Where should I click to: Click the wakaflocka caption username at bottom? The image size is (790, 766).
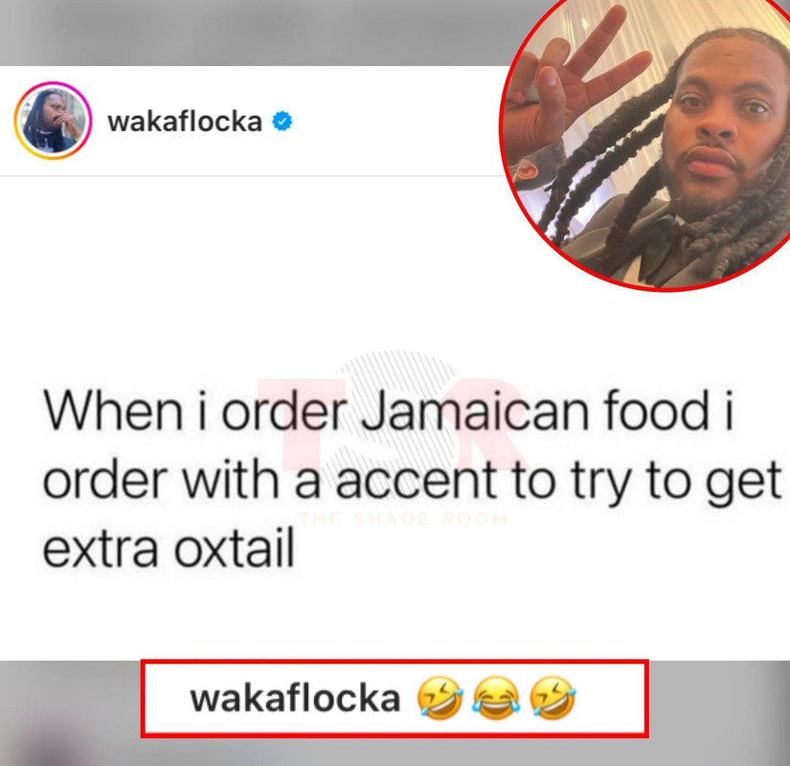click(295, 698)
